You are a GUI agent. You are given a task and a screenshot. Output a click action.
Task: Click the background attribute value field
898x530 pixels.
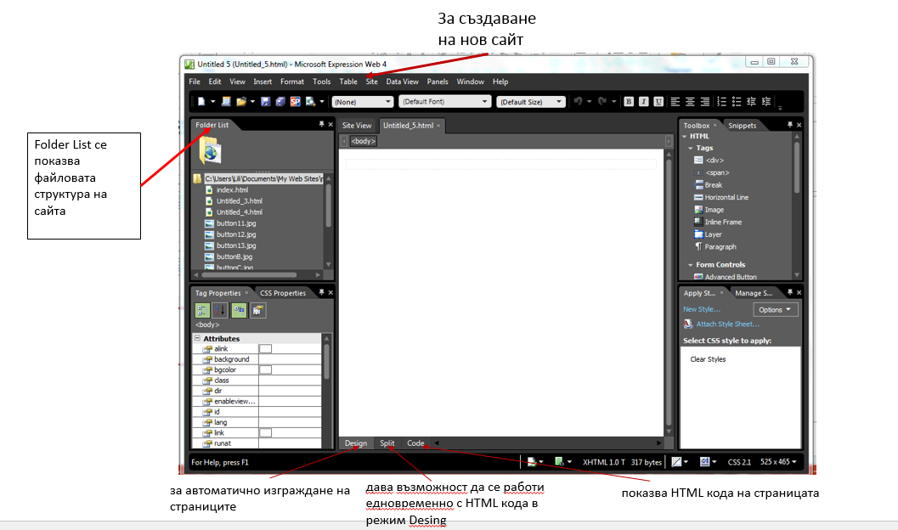point(290,359)
